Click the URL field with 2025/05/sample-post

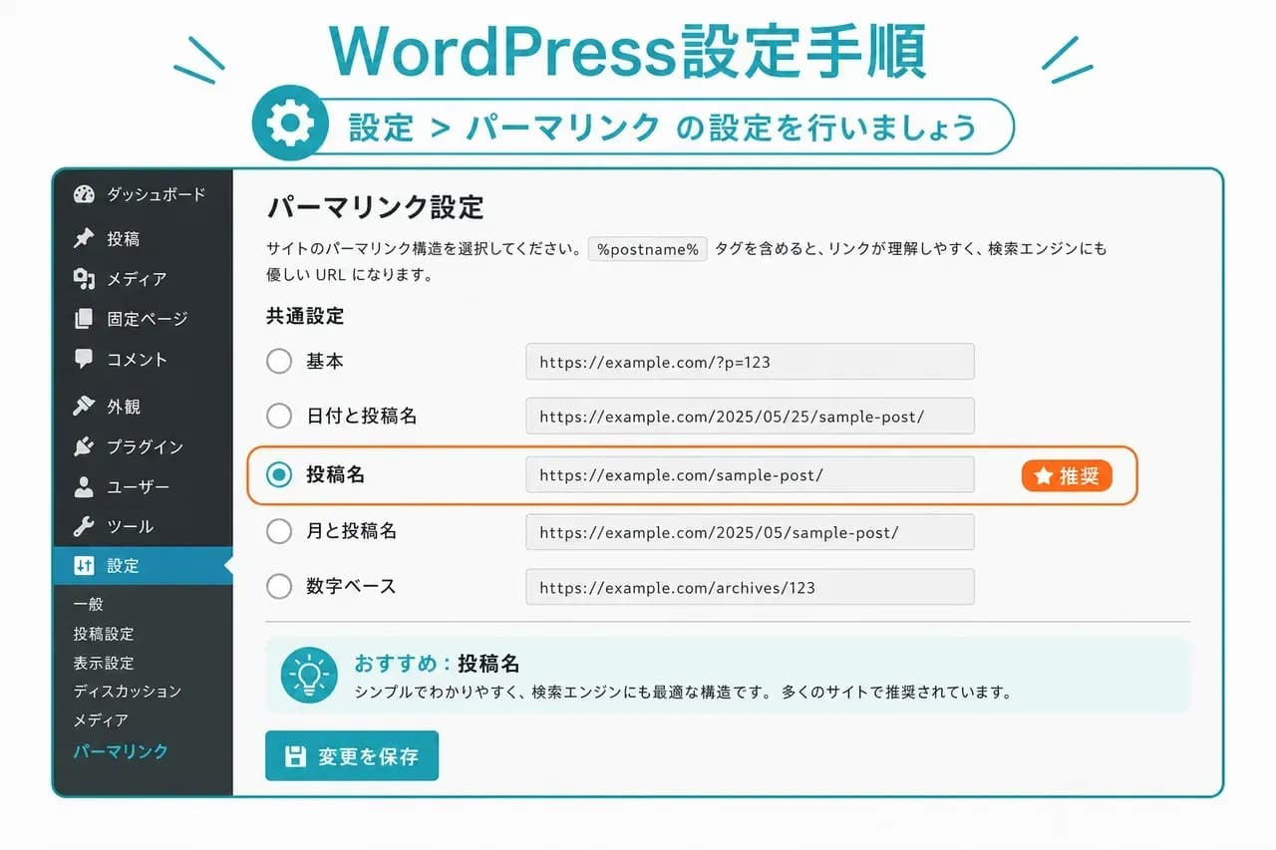pos(750,532)
